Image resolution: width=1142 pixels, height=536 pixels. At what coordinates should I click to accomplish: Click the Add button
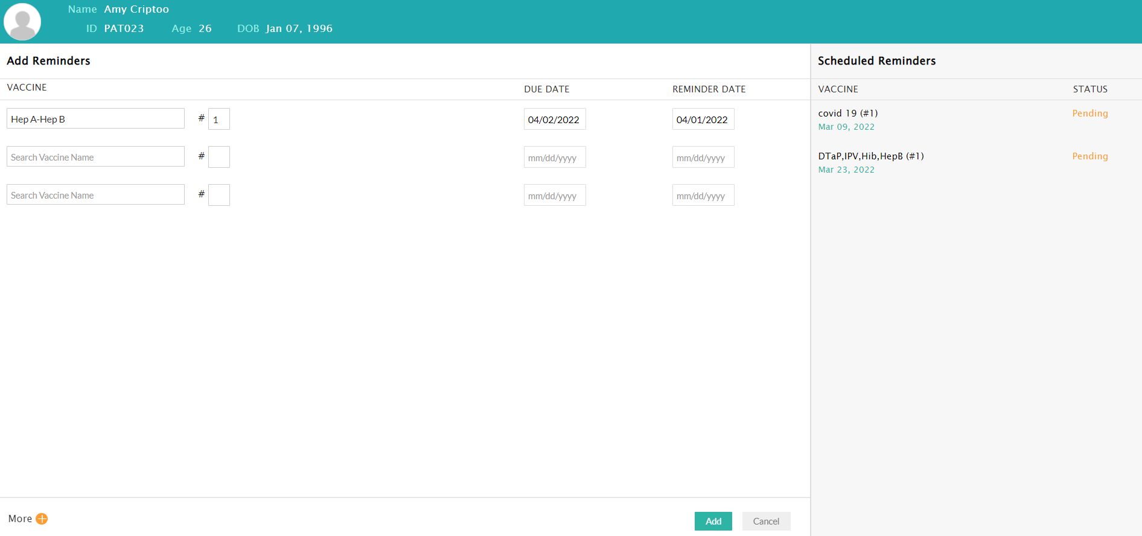(713, 521)
